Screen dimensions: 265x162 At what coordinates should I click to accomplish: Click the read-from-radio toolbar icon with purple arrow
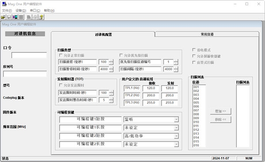15,17
